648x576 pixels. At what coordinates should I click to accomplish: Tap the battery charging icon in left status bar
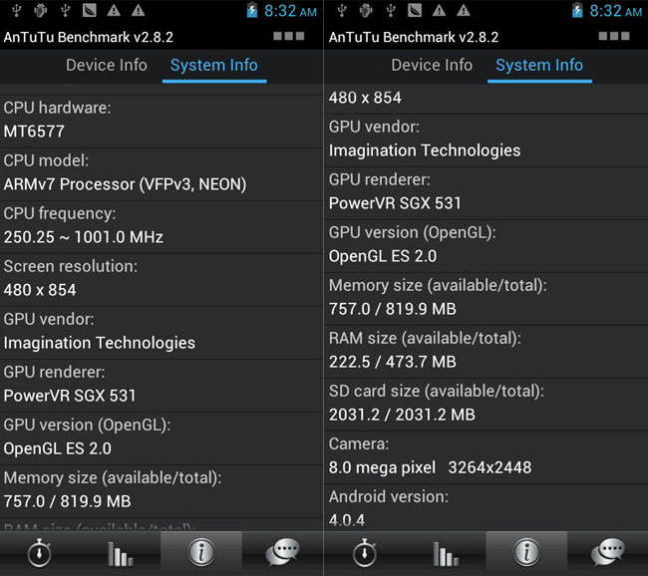[252, 10]
